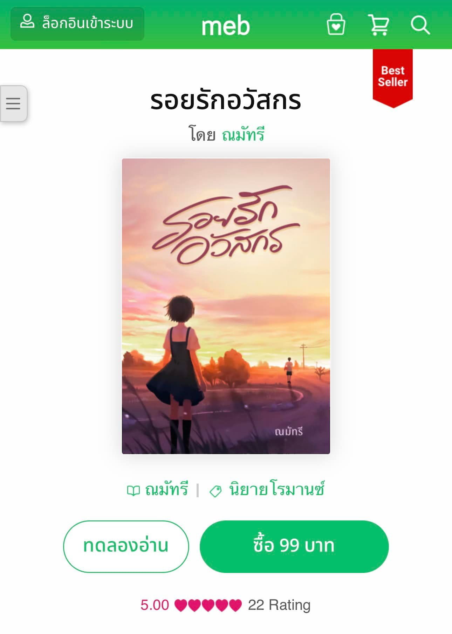Click the book title รอยรักอวัสกร
Image resolution: width=452 pixels, height=634 pixels.
[x=226, y=100]
